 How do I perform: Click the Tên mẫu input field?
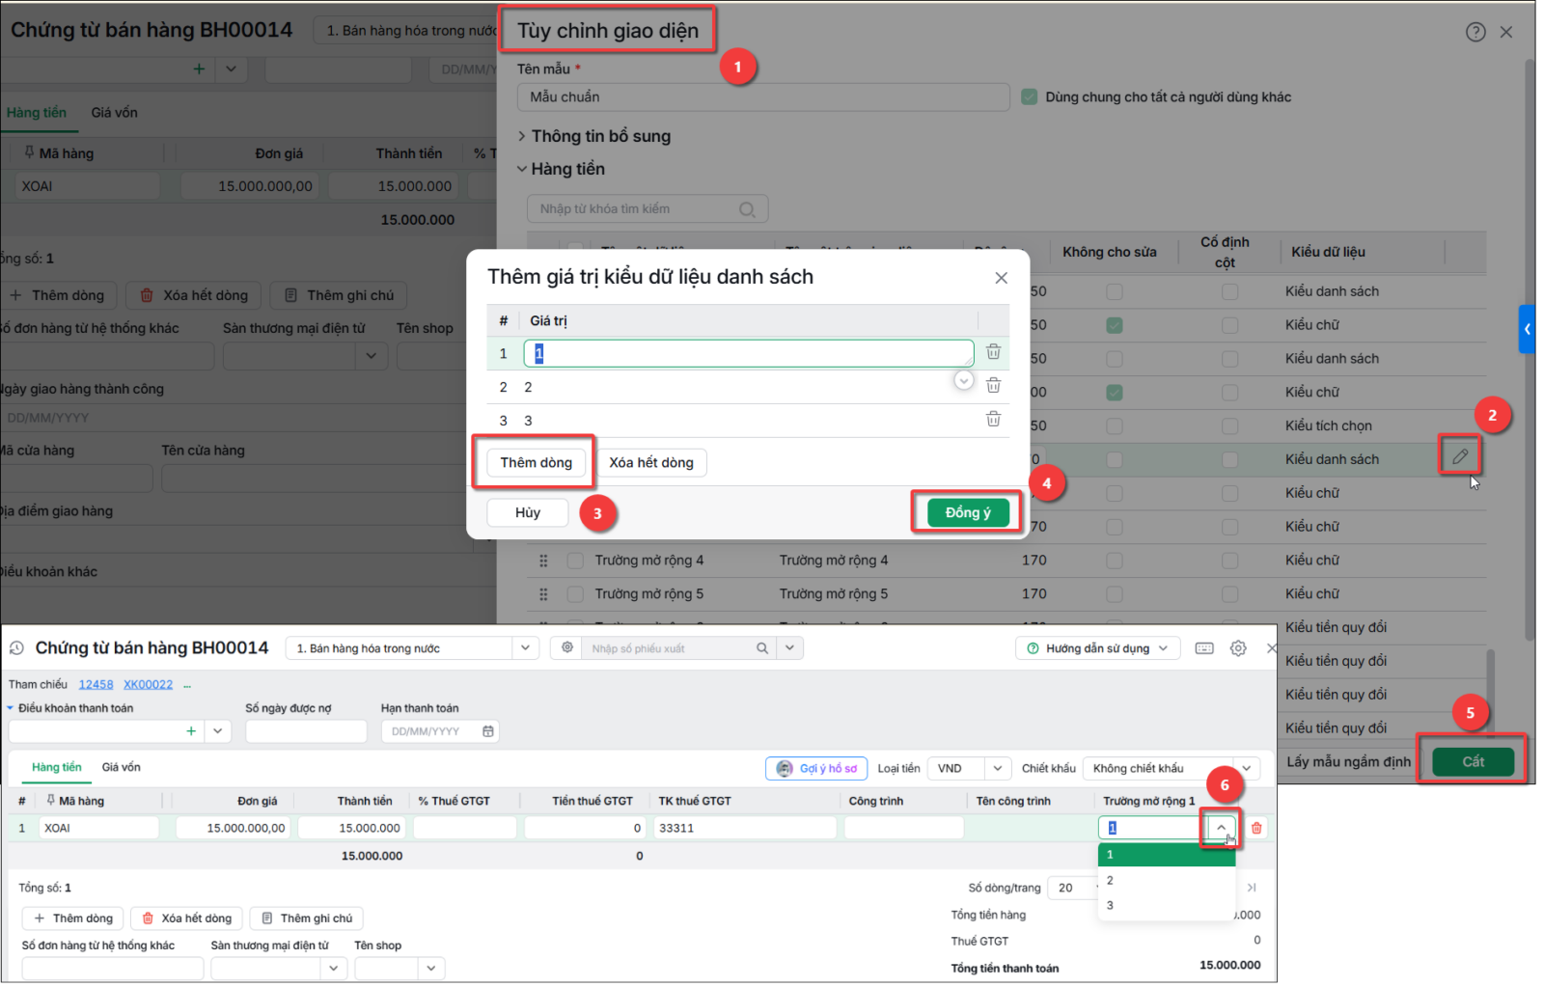coord(763,96)
